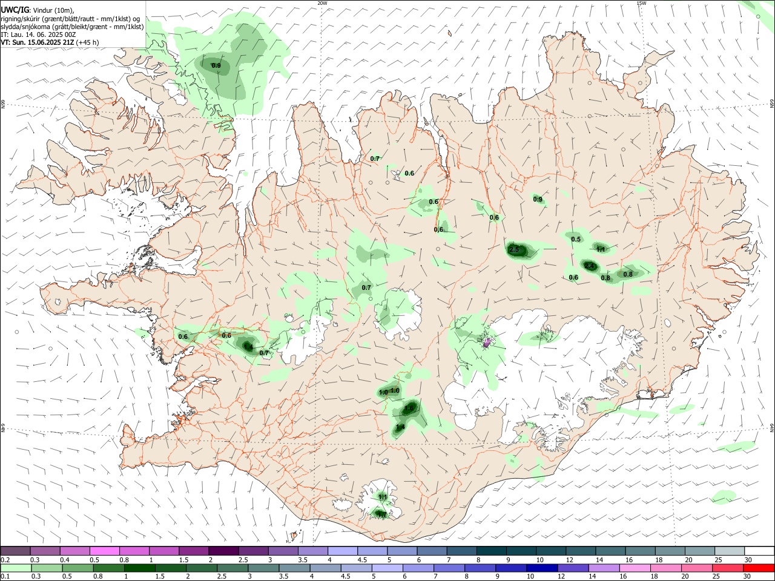Image resolution: width=775 pixels, height=581 pixels.
Task: Select the lightest green 0.1–0.3 rain swatch
Action: (x=15, y=568)
